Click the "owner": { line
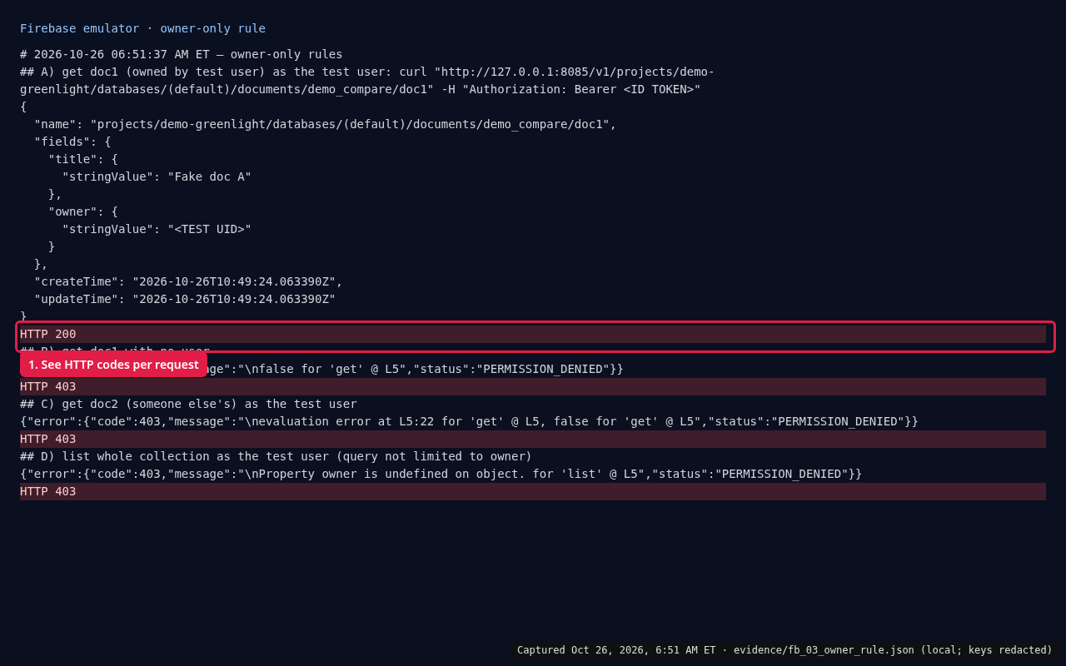The width and height of the screenshot is (1066, 666). pyautogui.click(x=83, y=211)
